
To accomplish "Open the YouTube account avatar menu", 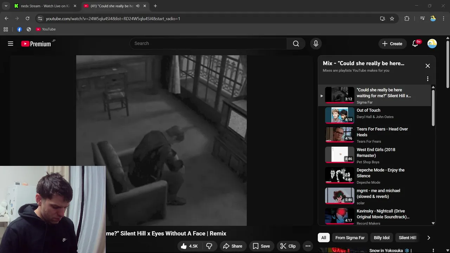I will tap(432, 44).
